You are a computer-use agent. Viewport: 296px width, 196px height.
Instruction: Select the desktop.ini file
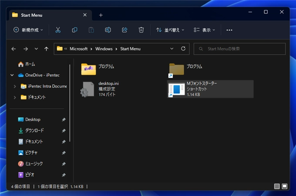pos(100,89)
